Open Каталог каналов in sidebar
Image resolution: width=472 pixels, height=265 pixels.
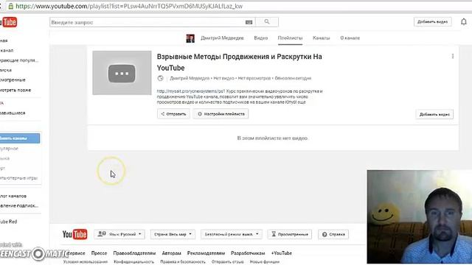point(13,196)
